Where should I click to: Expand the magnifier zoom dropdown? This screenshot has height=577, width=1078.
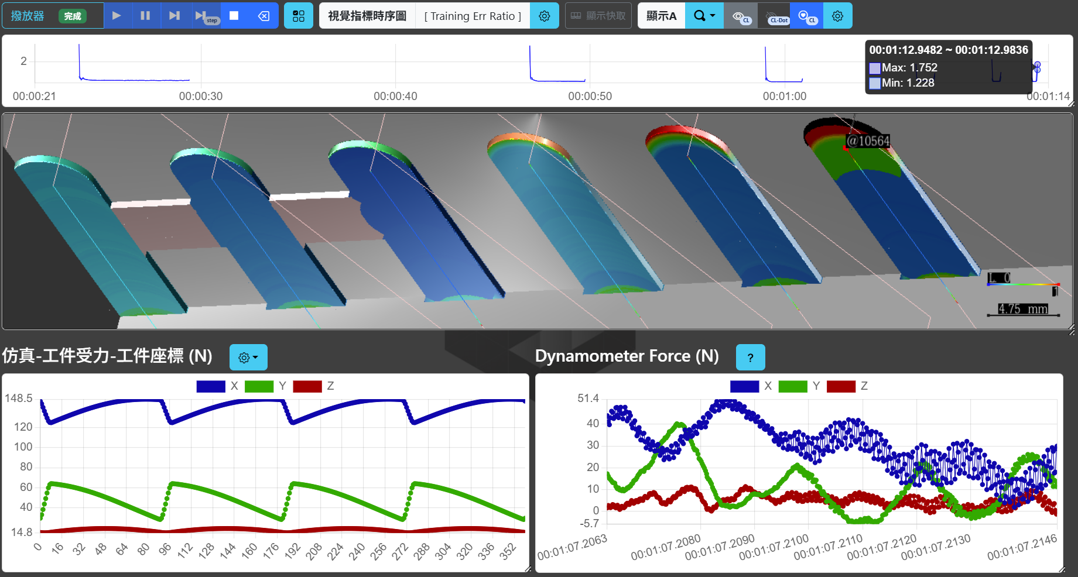(x=704, y=16)
